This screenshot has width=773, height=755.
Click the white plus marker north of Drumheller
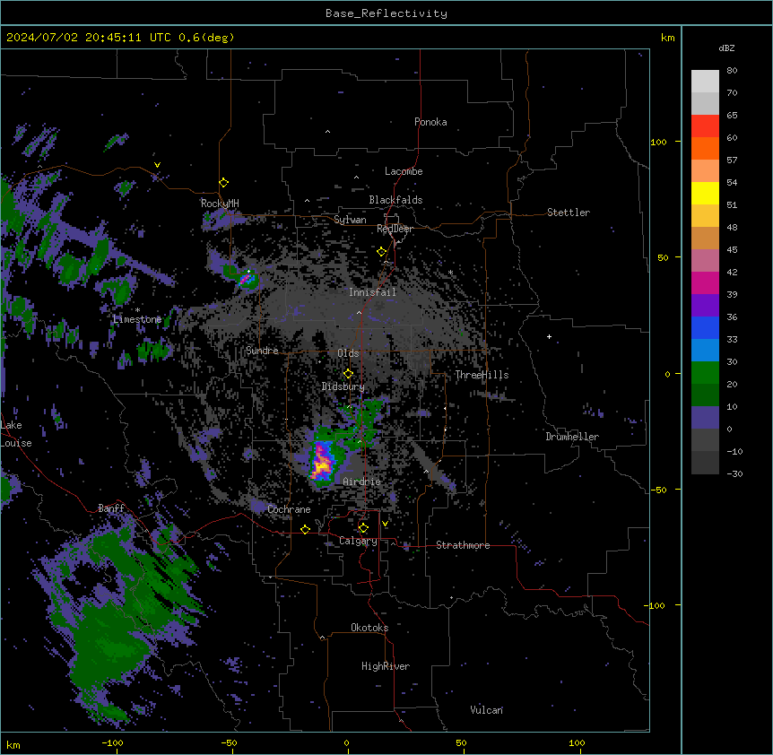click(549, 336)
